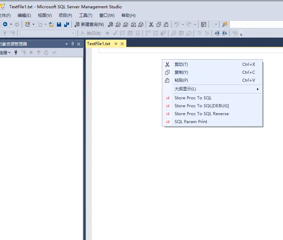Close the Object Explorer panel

click(x=79, y=44)
